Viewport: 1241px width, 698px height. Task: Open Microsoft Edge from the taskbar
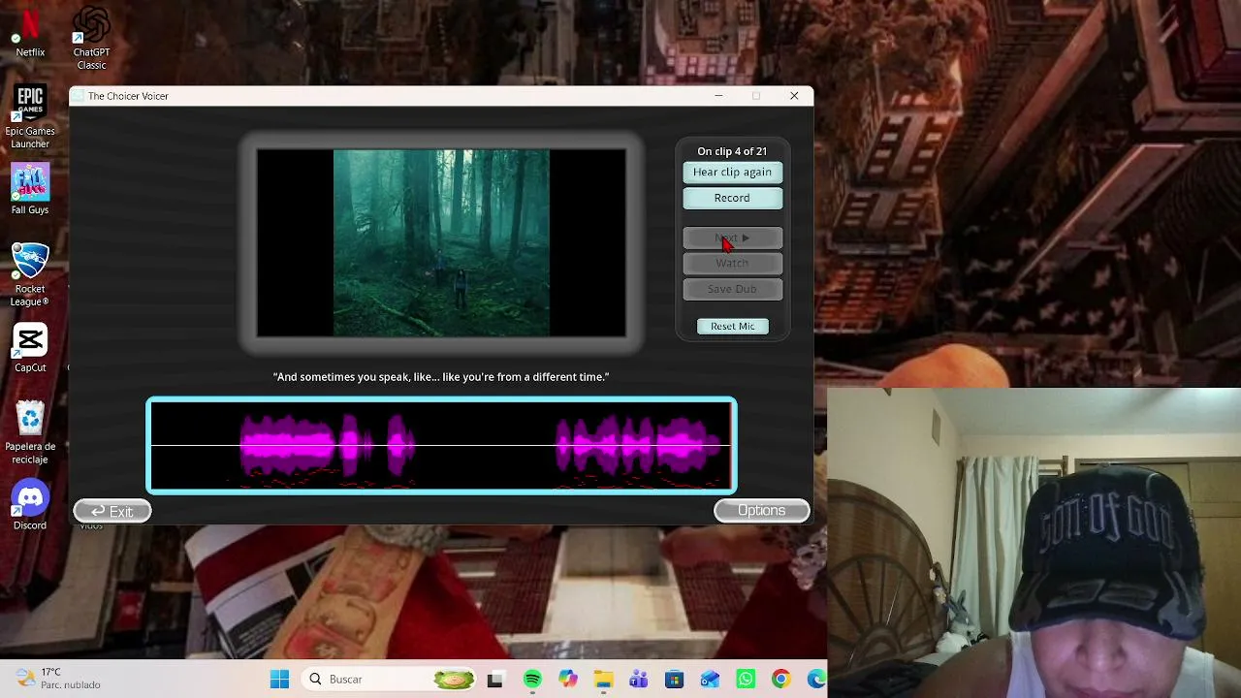[816, 680]
